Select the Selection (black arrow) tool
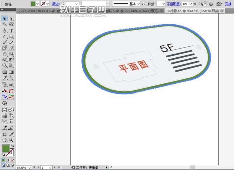Screen dimensions: 234x170 click(4, 19)
